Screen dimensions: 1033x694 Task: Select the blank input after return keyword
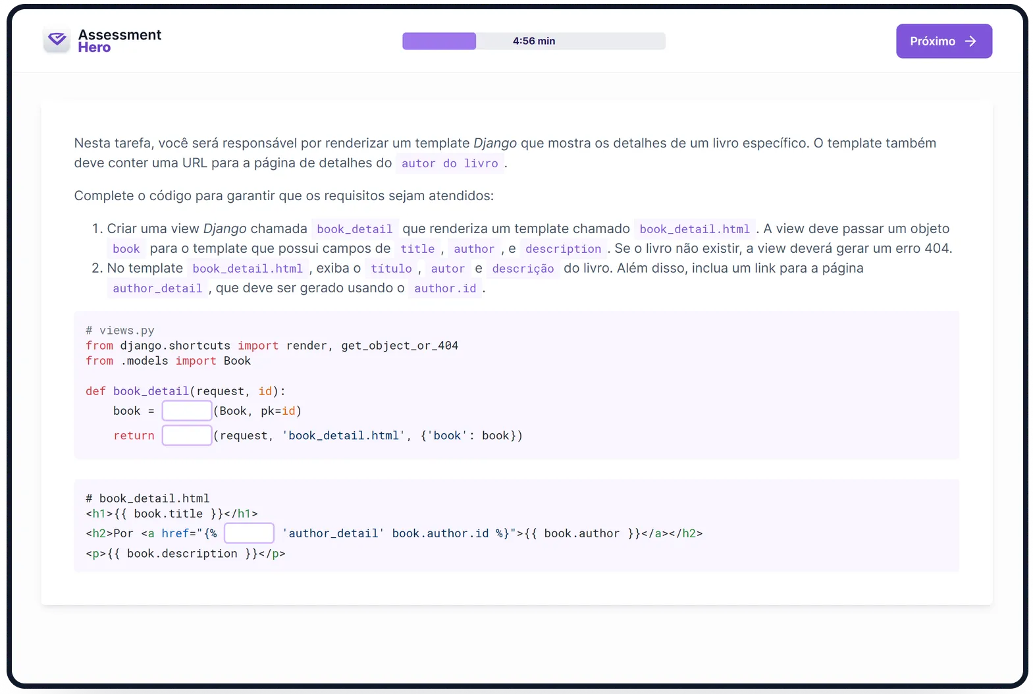click(187, 435)
